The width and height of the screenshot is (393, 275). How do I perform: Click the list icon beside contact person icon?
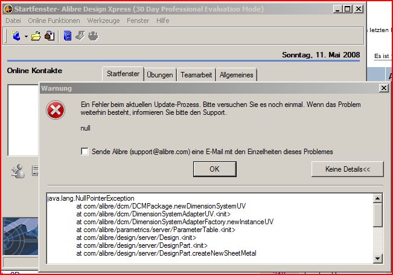pyautogui.click(x=35, y=170)
